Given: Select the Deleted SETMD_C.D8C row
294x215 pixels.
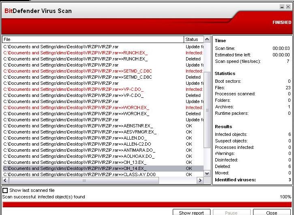Looking at the screenshot, I should [x=103, y=77].
